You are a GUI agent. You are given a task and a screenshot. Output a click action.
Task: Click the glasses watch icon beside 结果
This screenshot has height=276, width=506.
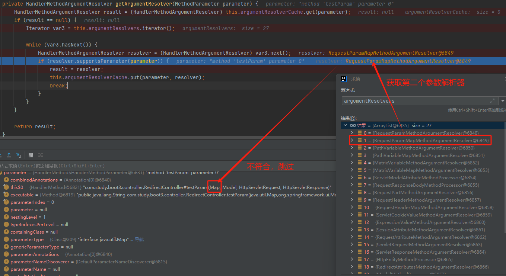tap(353, 126)
